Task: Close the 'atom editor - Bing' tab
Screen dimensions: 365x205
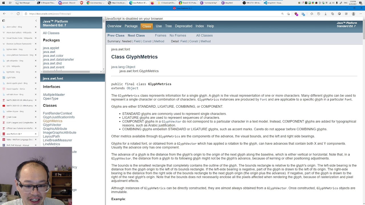Action: click(x=36, y=27)
